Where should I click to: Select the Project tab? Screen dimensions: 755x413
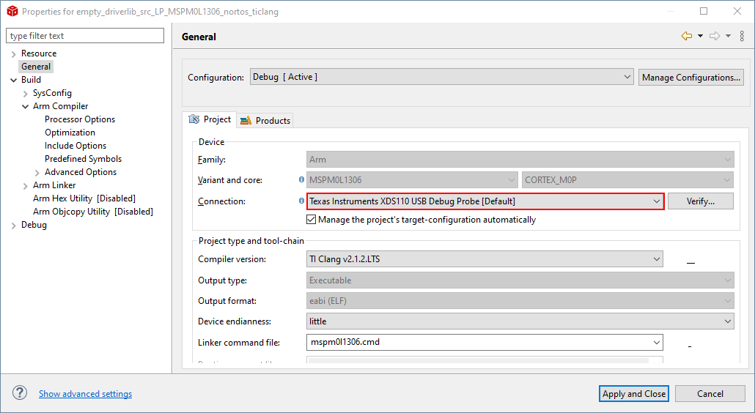click(210, 119)
